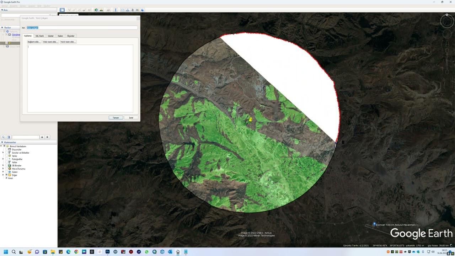Click the planet switcher toolbar icon
455x256 pixels.
coord(108,10)
